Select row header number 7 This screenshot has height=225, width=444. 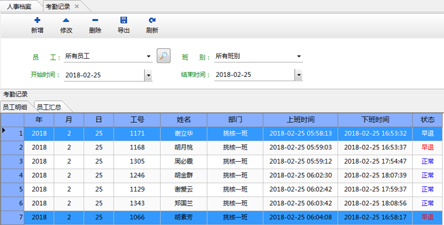pyautogui.click(x=12, y=218)
